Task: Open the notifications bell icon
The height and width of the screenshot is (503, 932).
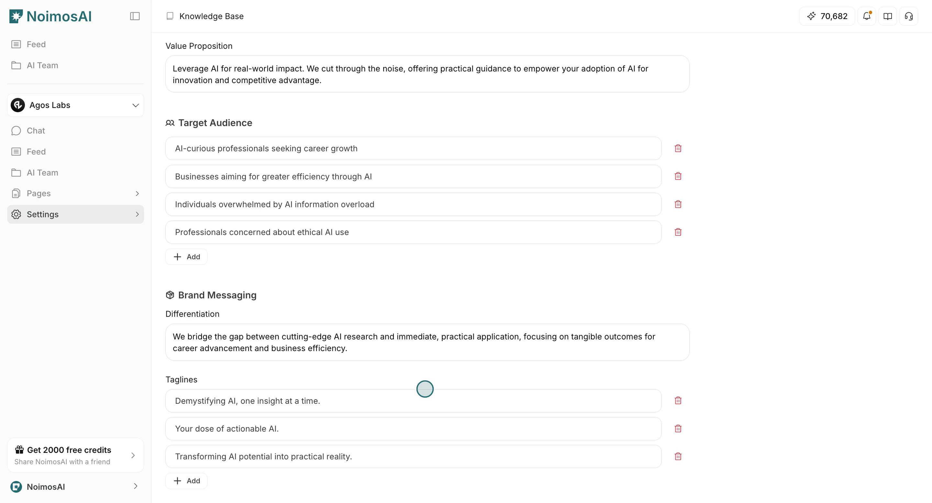Action: [867, 16]
